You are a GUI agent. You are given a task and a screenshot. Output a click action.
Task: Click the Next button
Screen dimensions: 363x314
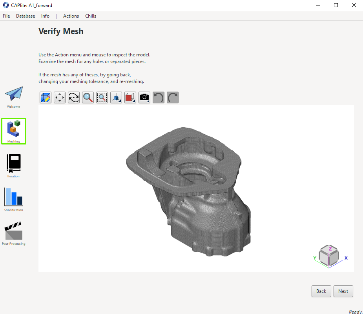tap(343, 291)
